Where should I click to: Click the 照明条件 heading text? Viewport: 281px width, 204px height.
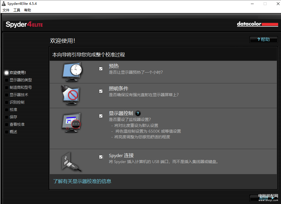[119, 88]
